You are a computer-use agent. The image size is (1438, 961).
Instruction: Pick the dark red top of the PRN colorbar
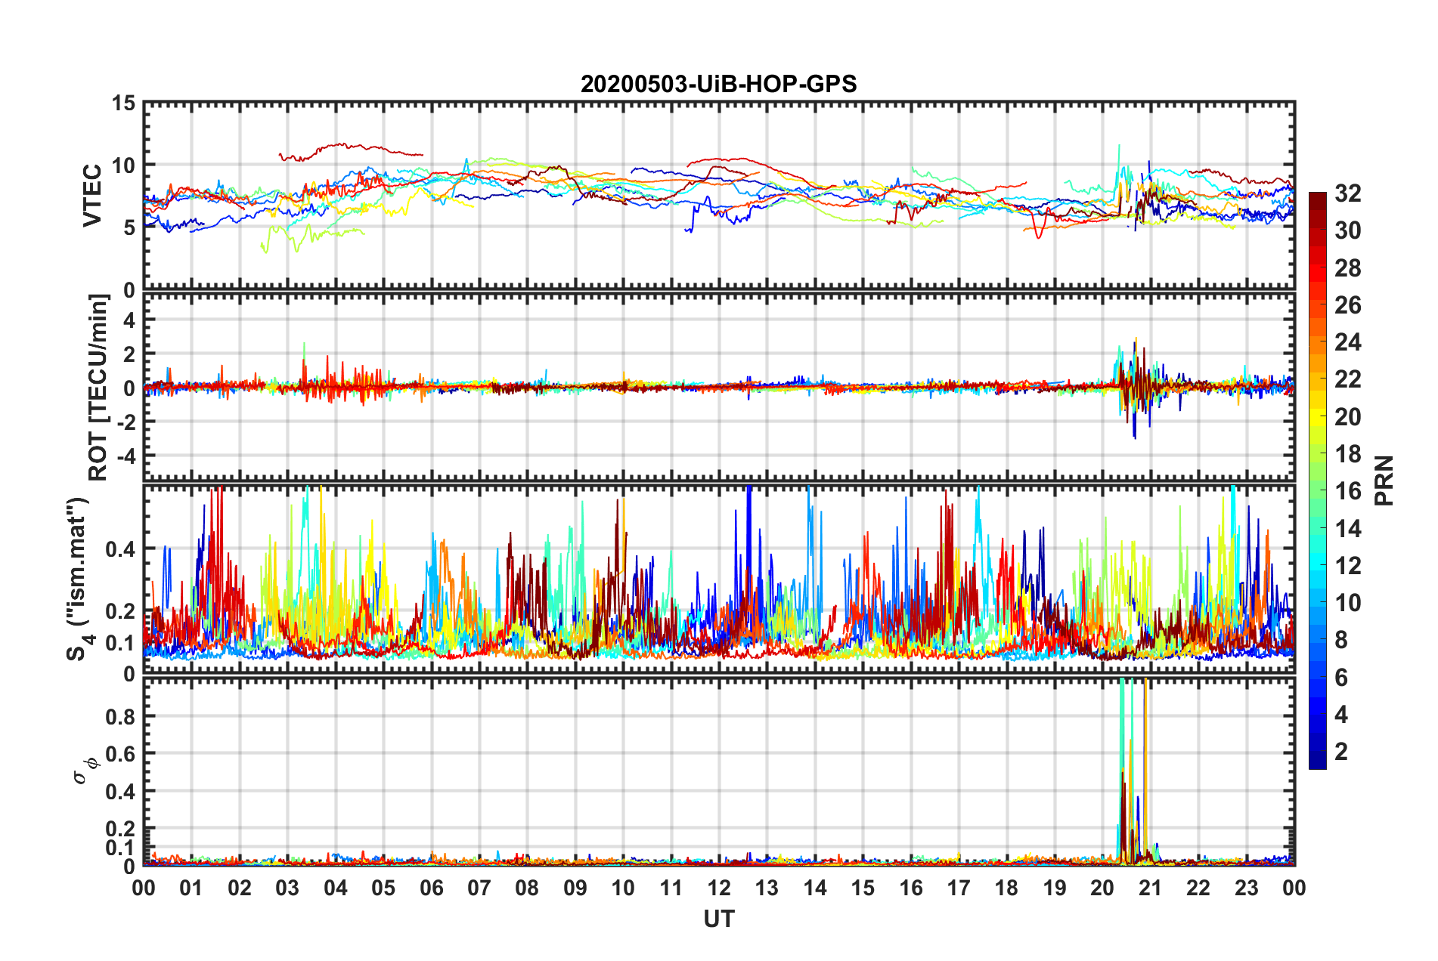1317,198
